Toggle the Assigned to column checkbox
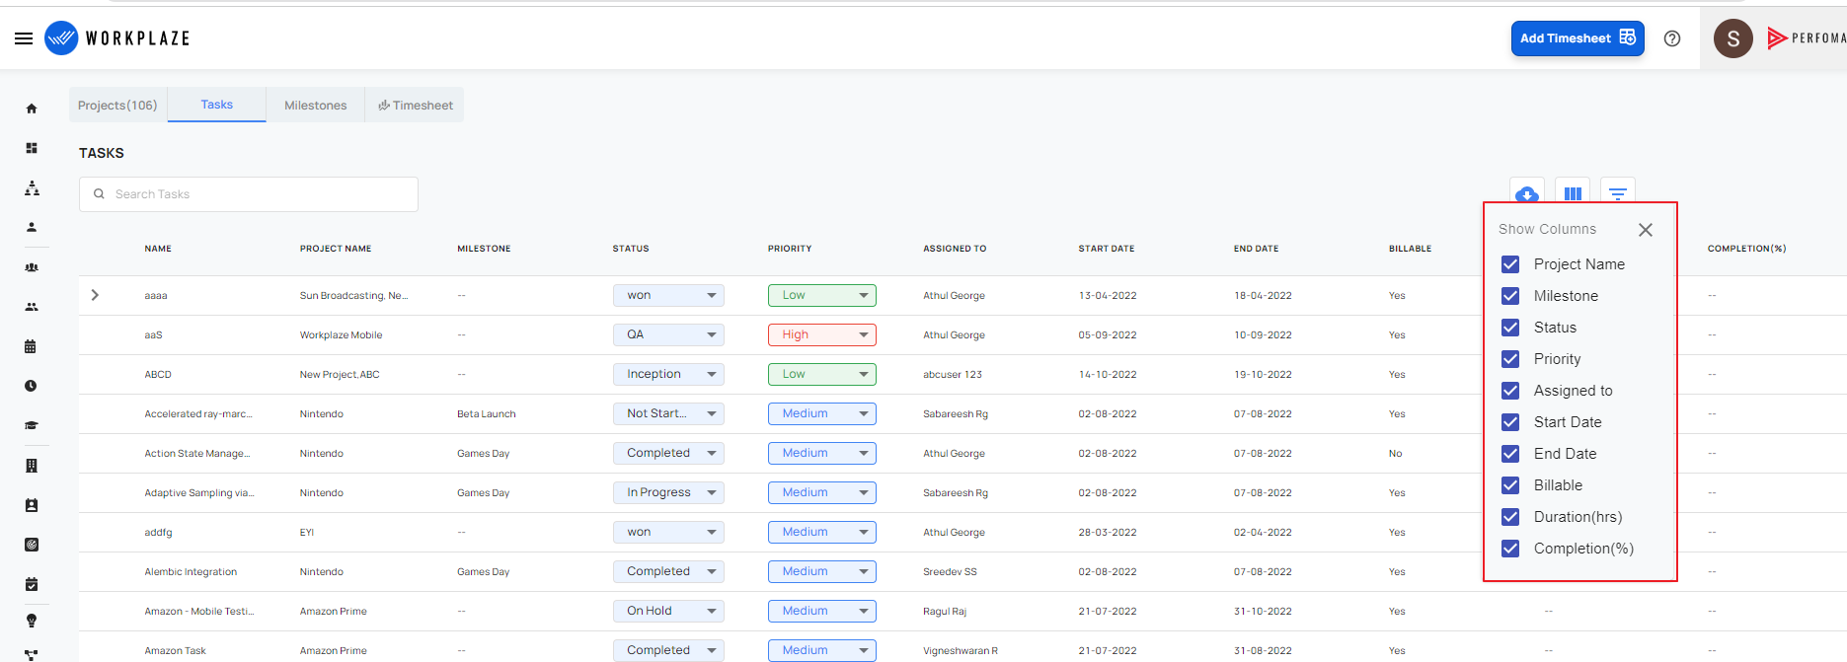The height and width of the screenshot is (662, 1847). (x=1510, y=391)
